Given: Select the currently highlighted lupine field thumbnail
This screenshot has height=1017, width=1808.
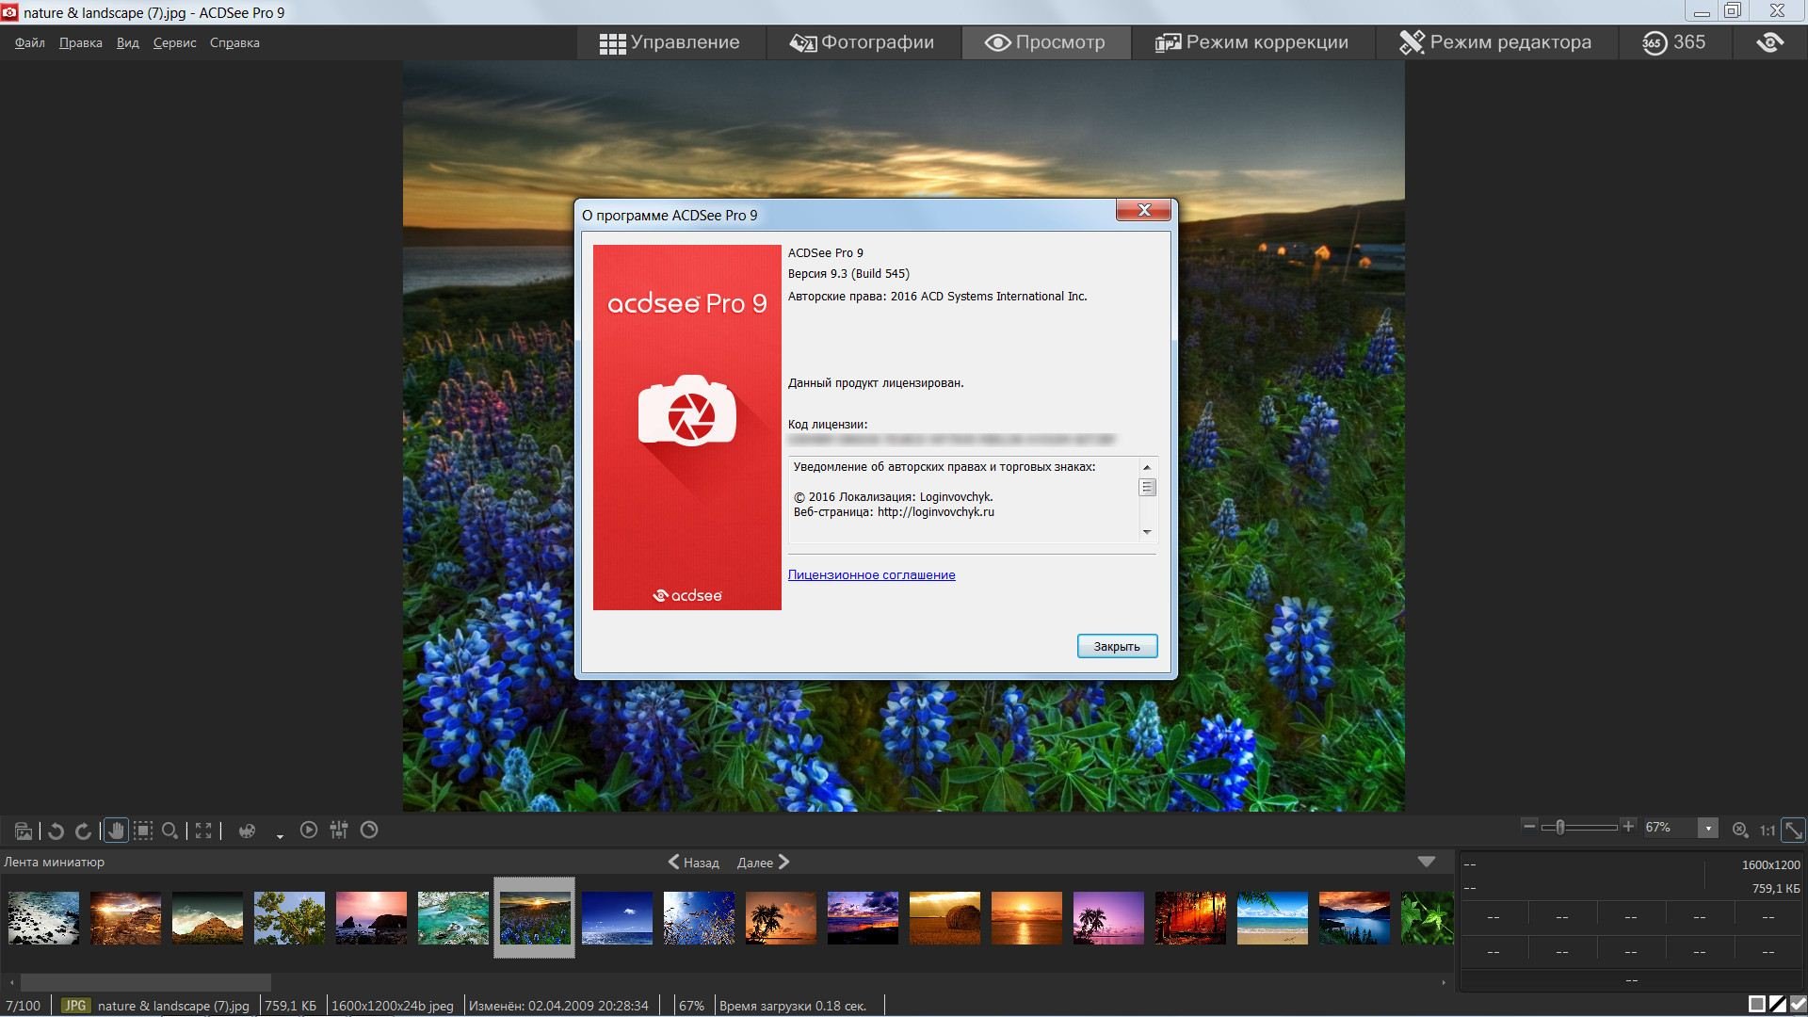Looking at the screenshot, I should (x=535, y=918).
